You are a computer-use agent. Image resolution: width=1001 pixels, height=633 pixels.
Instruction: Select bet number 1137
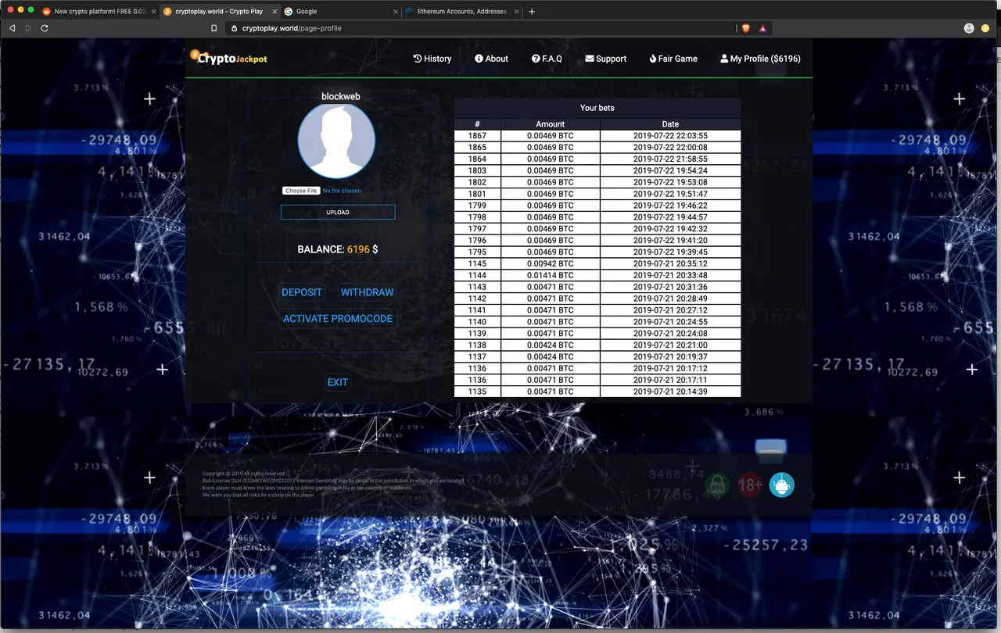pos(477,356)
